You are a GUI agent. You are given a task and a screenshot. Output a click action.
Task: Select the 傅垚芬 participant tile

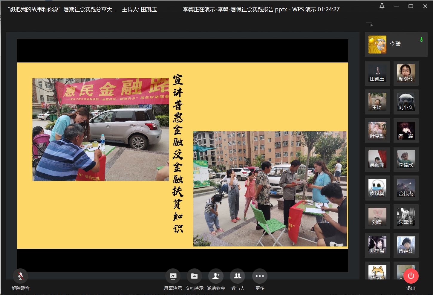click(x=406, y=245)
